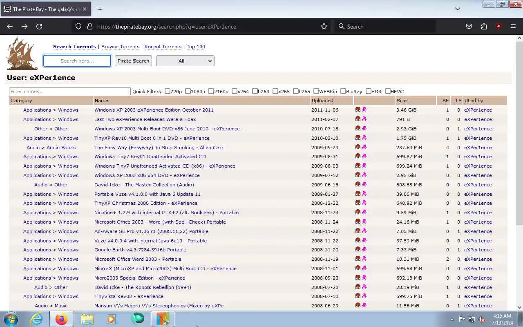
Task: Bookmark this page with the star icon
Action: coord(324,27)
